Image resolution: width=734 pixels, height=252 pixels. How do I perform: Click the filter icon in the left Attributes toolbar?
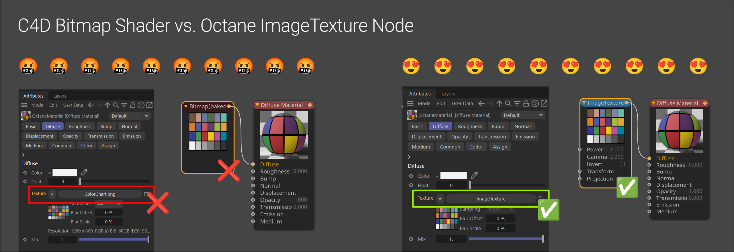pos(124,105)
